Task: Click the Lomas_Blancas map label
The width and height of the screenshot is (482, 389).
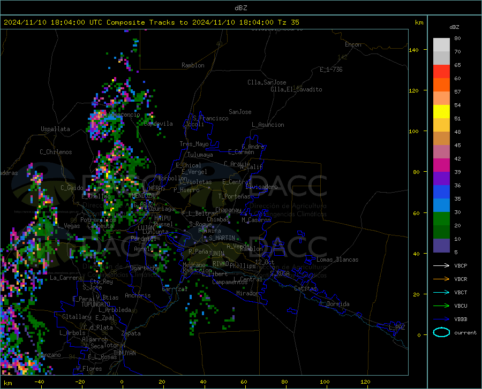Action: [337, 260]
